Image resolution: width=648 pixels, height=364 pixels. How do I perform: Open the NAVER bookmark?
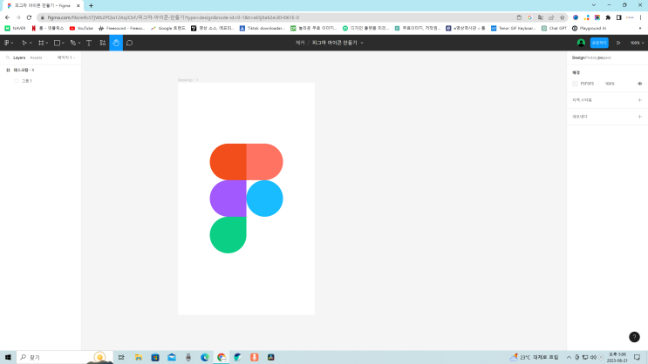(x=15, y=29)
